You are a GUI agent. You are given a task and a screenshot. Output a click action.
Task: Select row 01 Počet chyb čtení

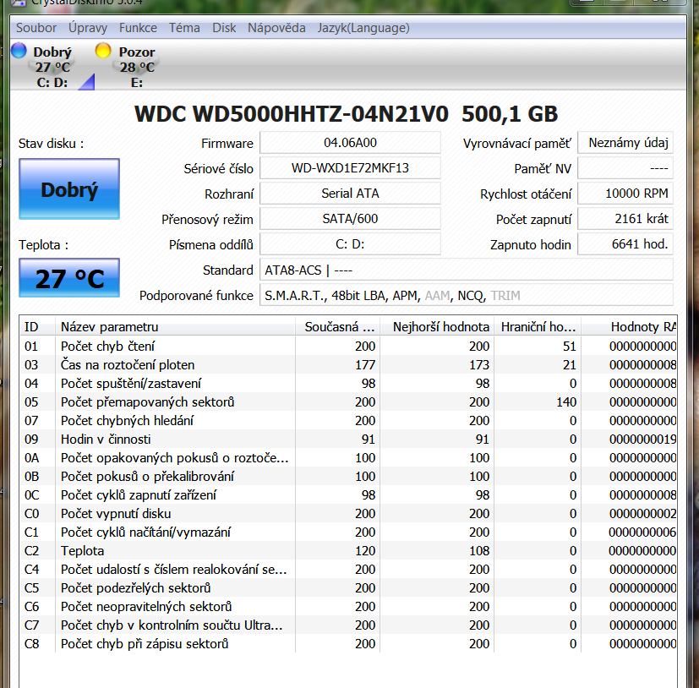348,346
